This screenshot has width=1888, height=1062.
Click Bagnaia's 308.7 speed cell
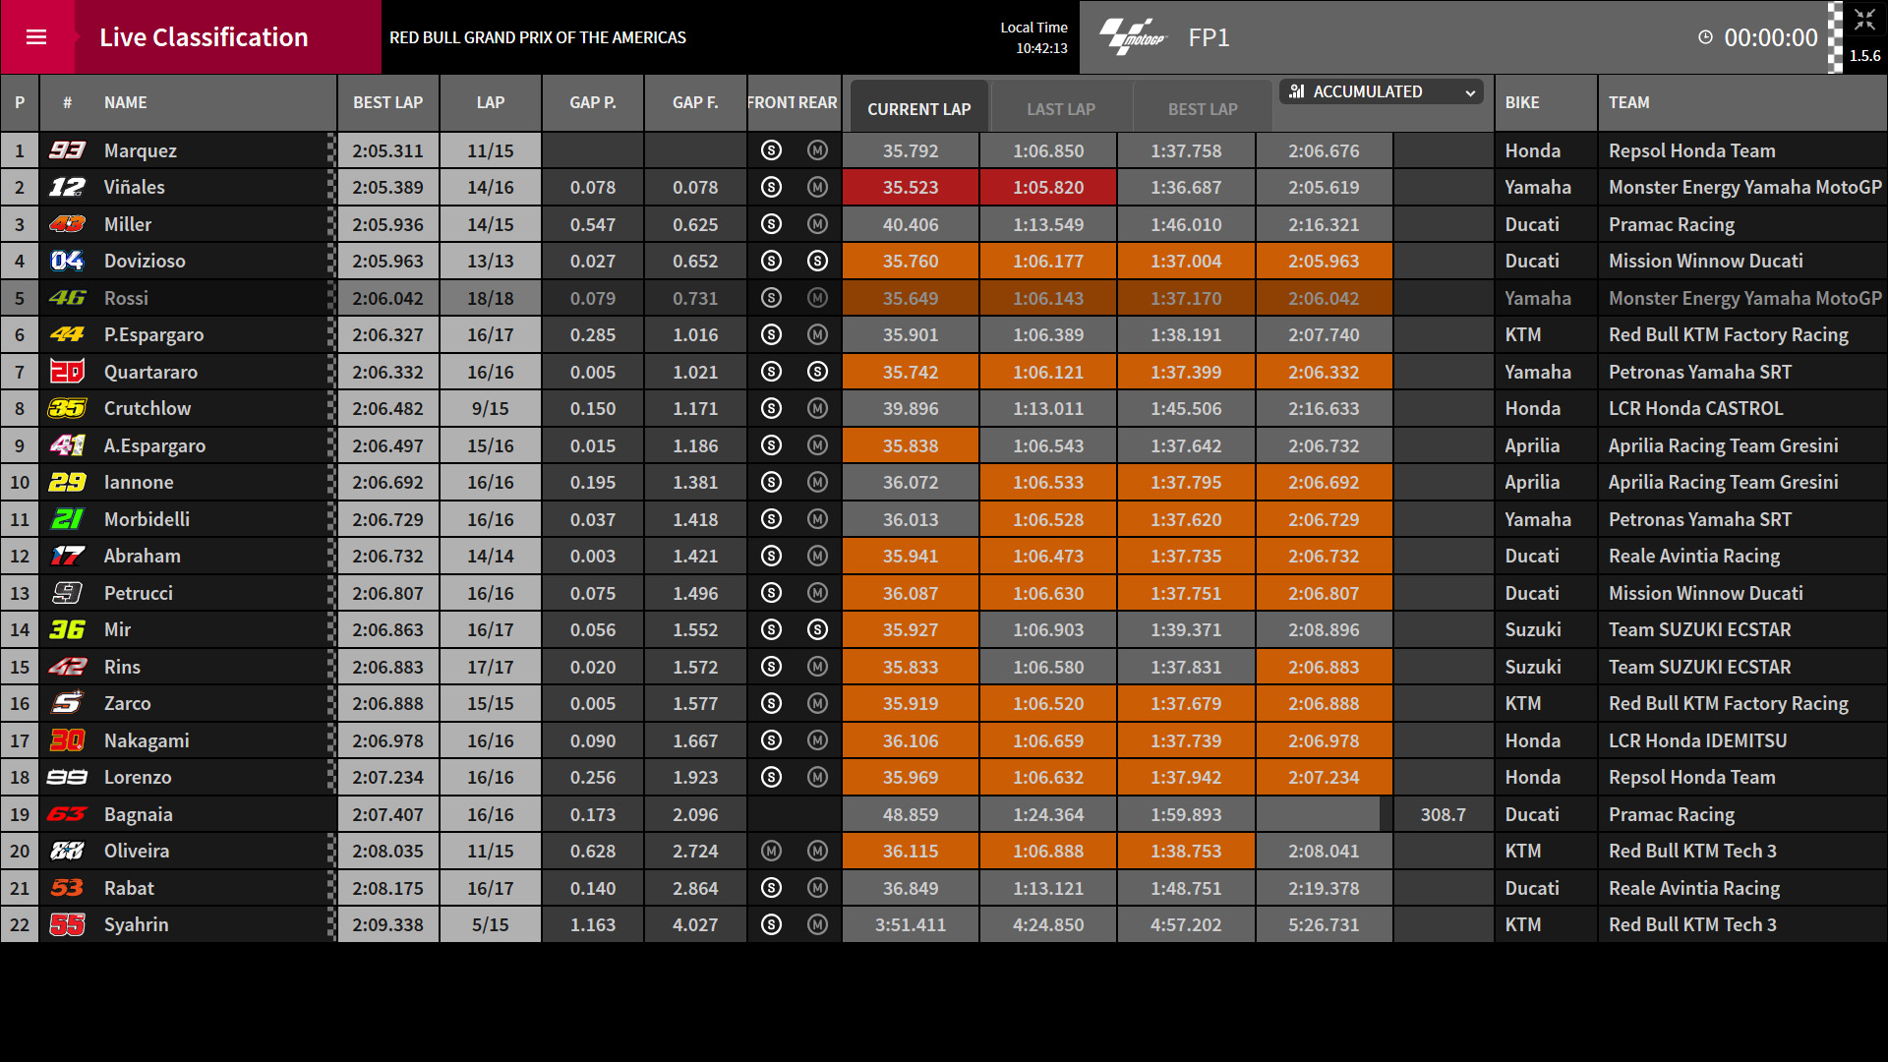(1443, 814)
